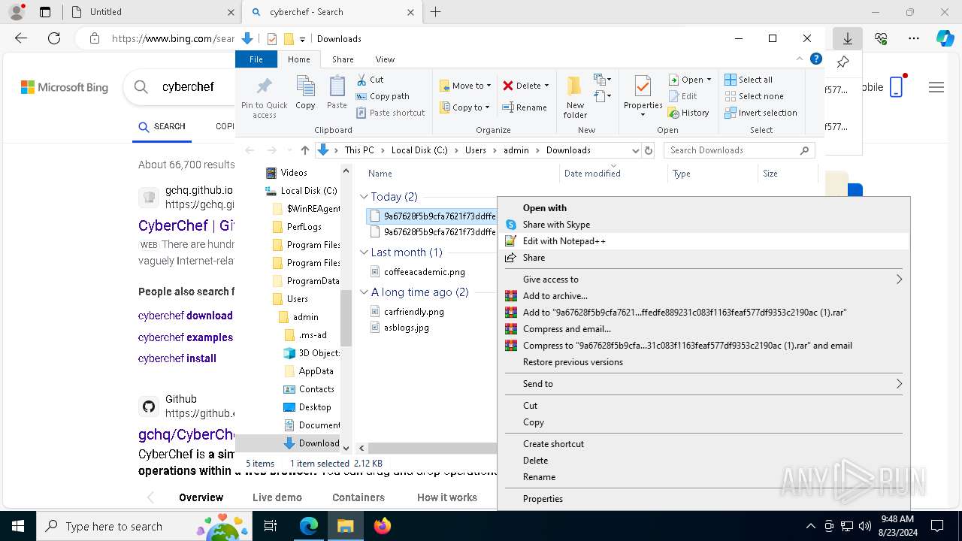Choose Edit with Notepad++
The image size is (962, 541).
(x=703, y=241)
